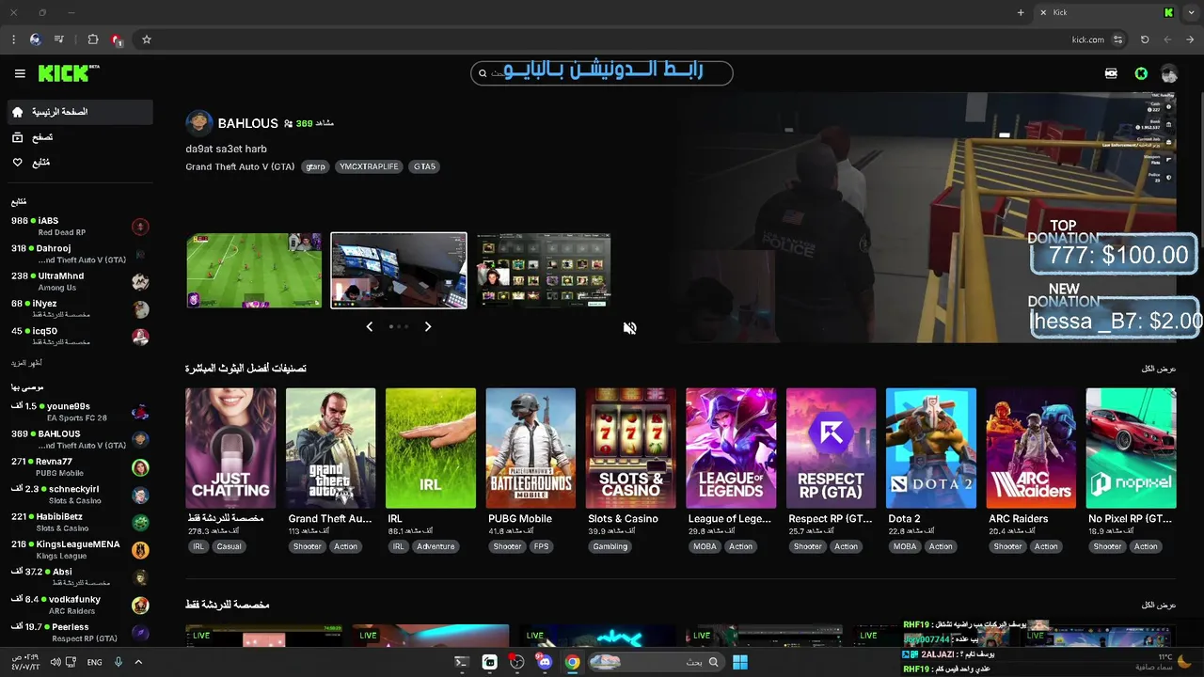Image resolution: width=1204 pixels, height=677 pixels.
Task: Click the microphone tray icon
Action: coord(119,662)
